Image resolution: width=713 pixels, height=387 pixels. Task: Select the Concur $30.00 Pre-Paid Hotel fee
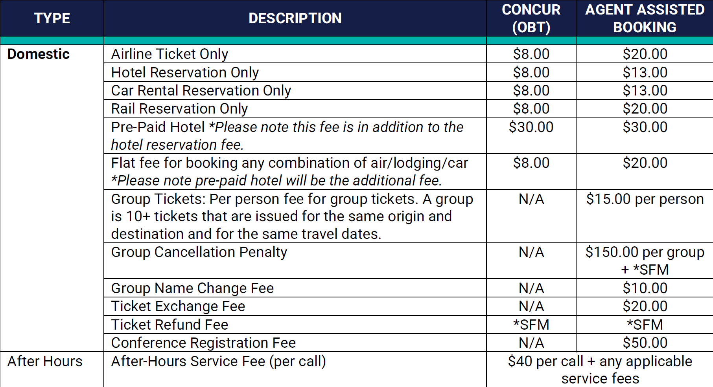[x=531, y=127]
